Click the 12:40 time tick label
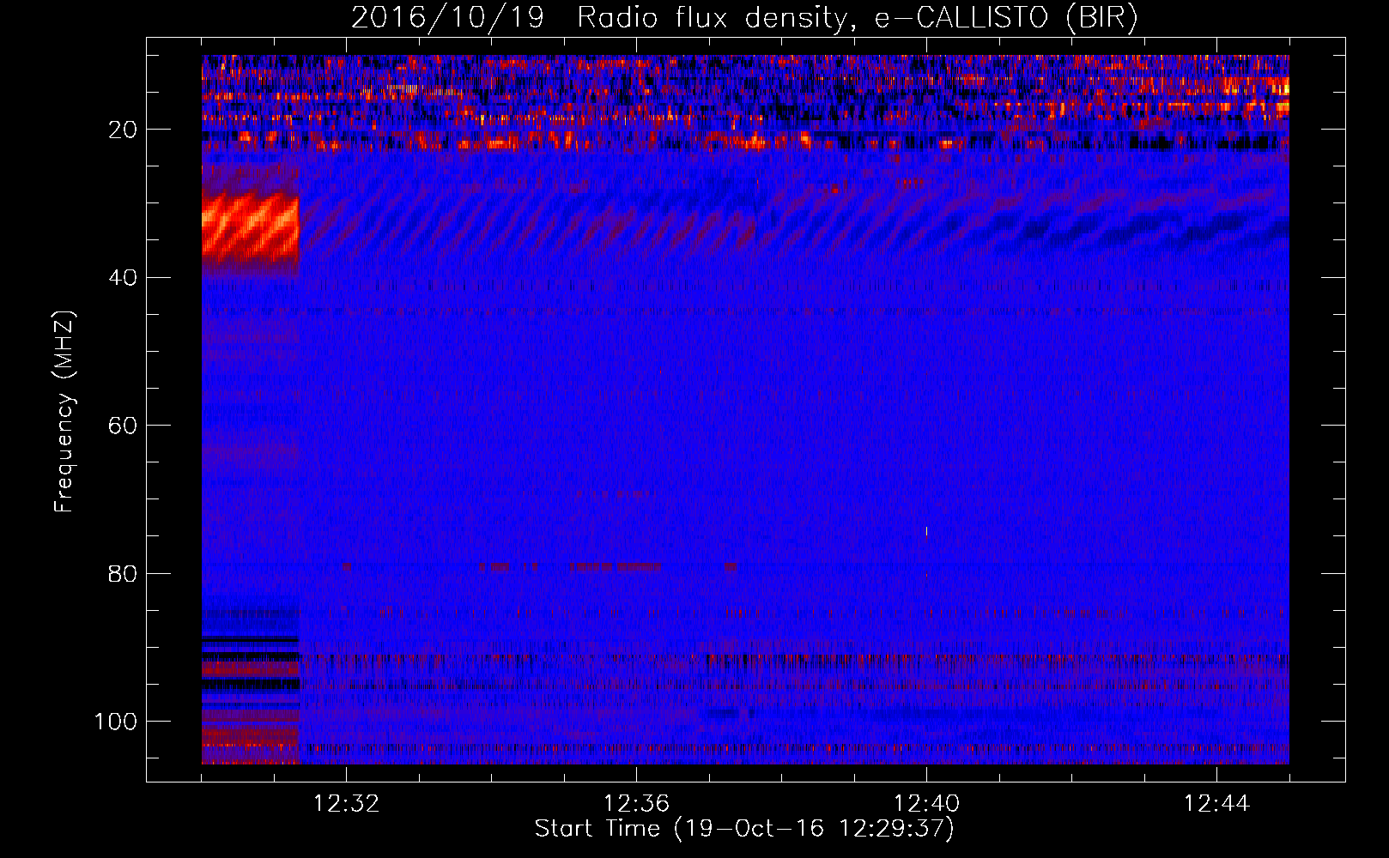The image size is (1389, 858). pos(926,804)
